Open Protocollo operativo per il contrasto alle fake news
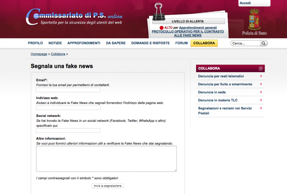 pos(188,34)
